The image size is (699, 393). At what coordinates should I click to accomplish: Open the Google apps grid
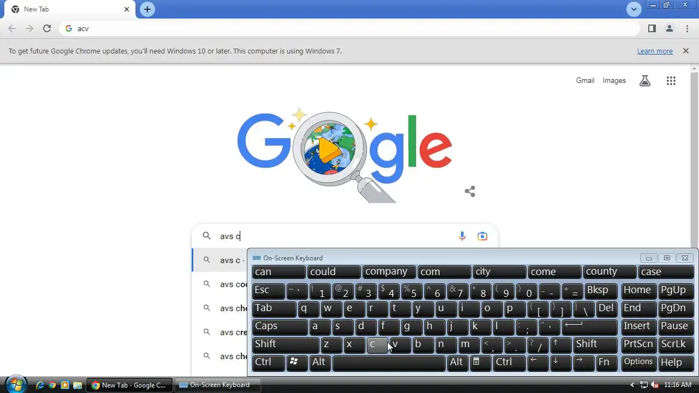(x=671, y=81)
